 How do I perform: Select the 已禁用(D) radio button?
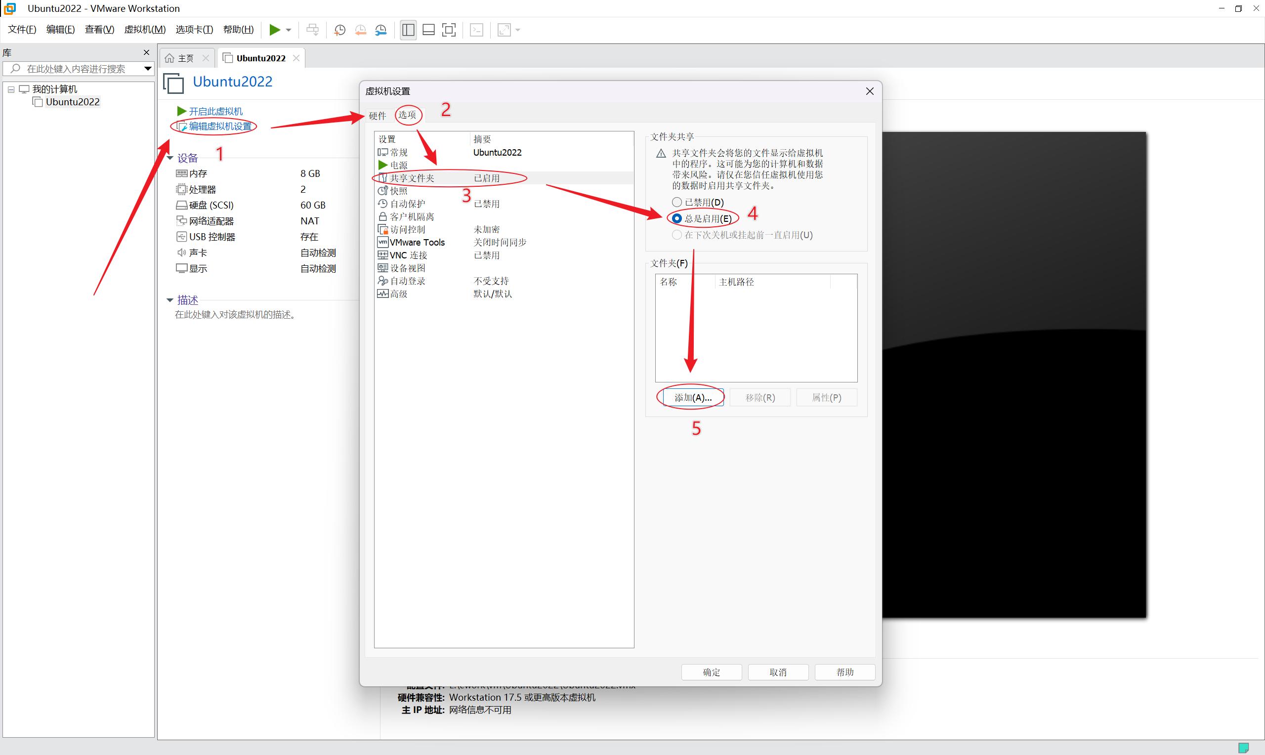coord(676,203)
